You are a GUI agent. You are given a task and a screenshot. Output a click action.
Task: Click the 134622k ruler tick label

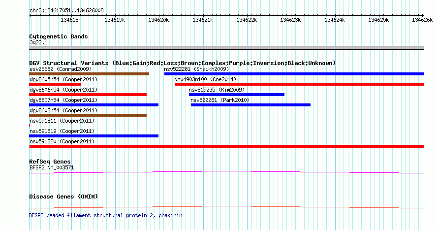click(x=247, y=20)
